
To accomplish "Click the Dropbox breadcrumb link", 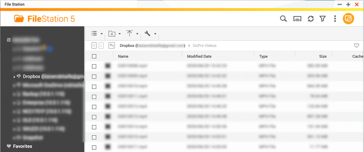I will 152,45.
